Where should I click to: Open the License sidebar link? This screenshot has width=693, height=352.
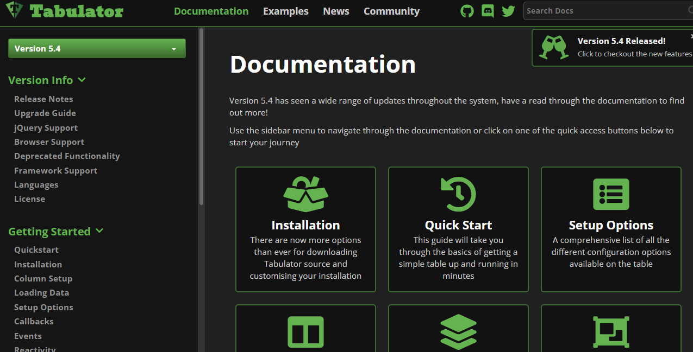tap(30, 199)
